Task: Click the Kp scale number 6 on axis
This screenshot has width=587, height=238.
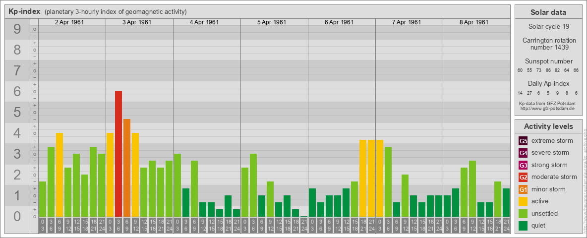Action: coord(17,92)
